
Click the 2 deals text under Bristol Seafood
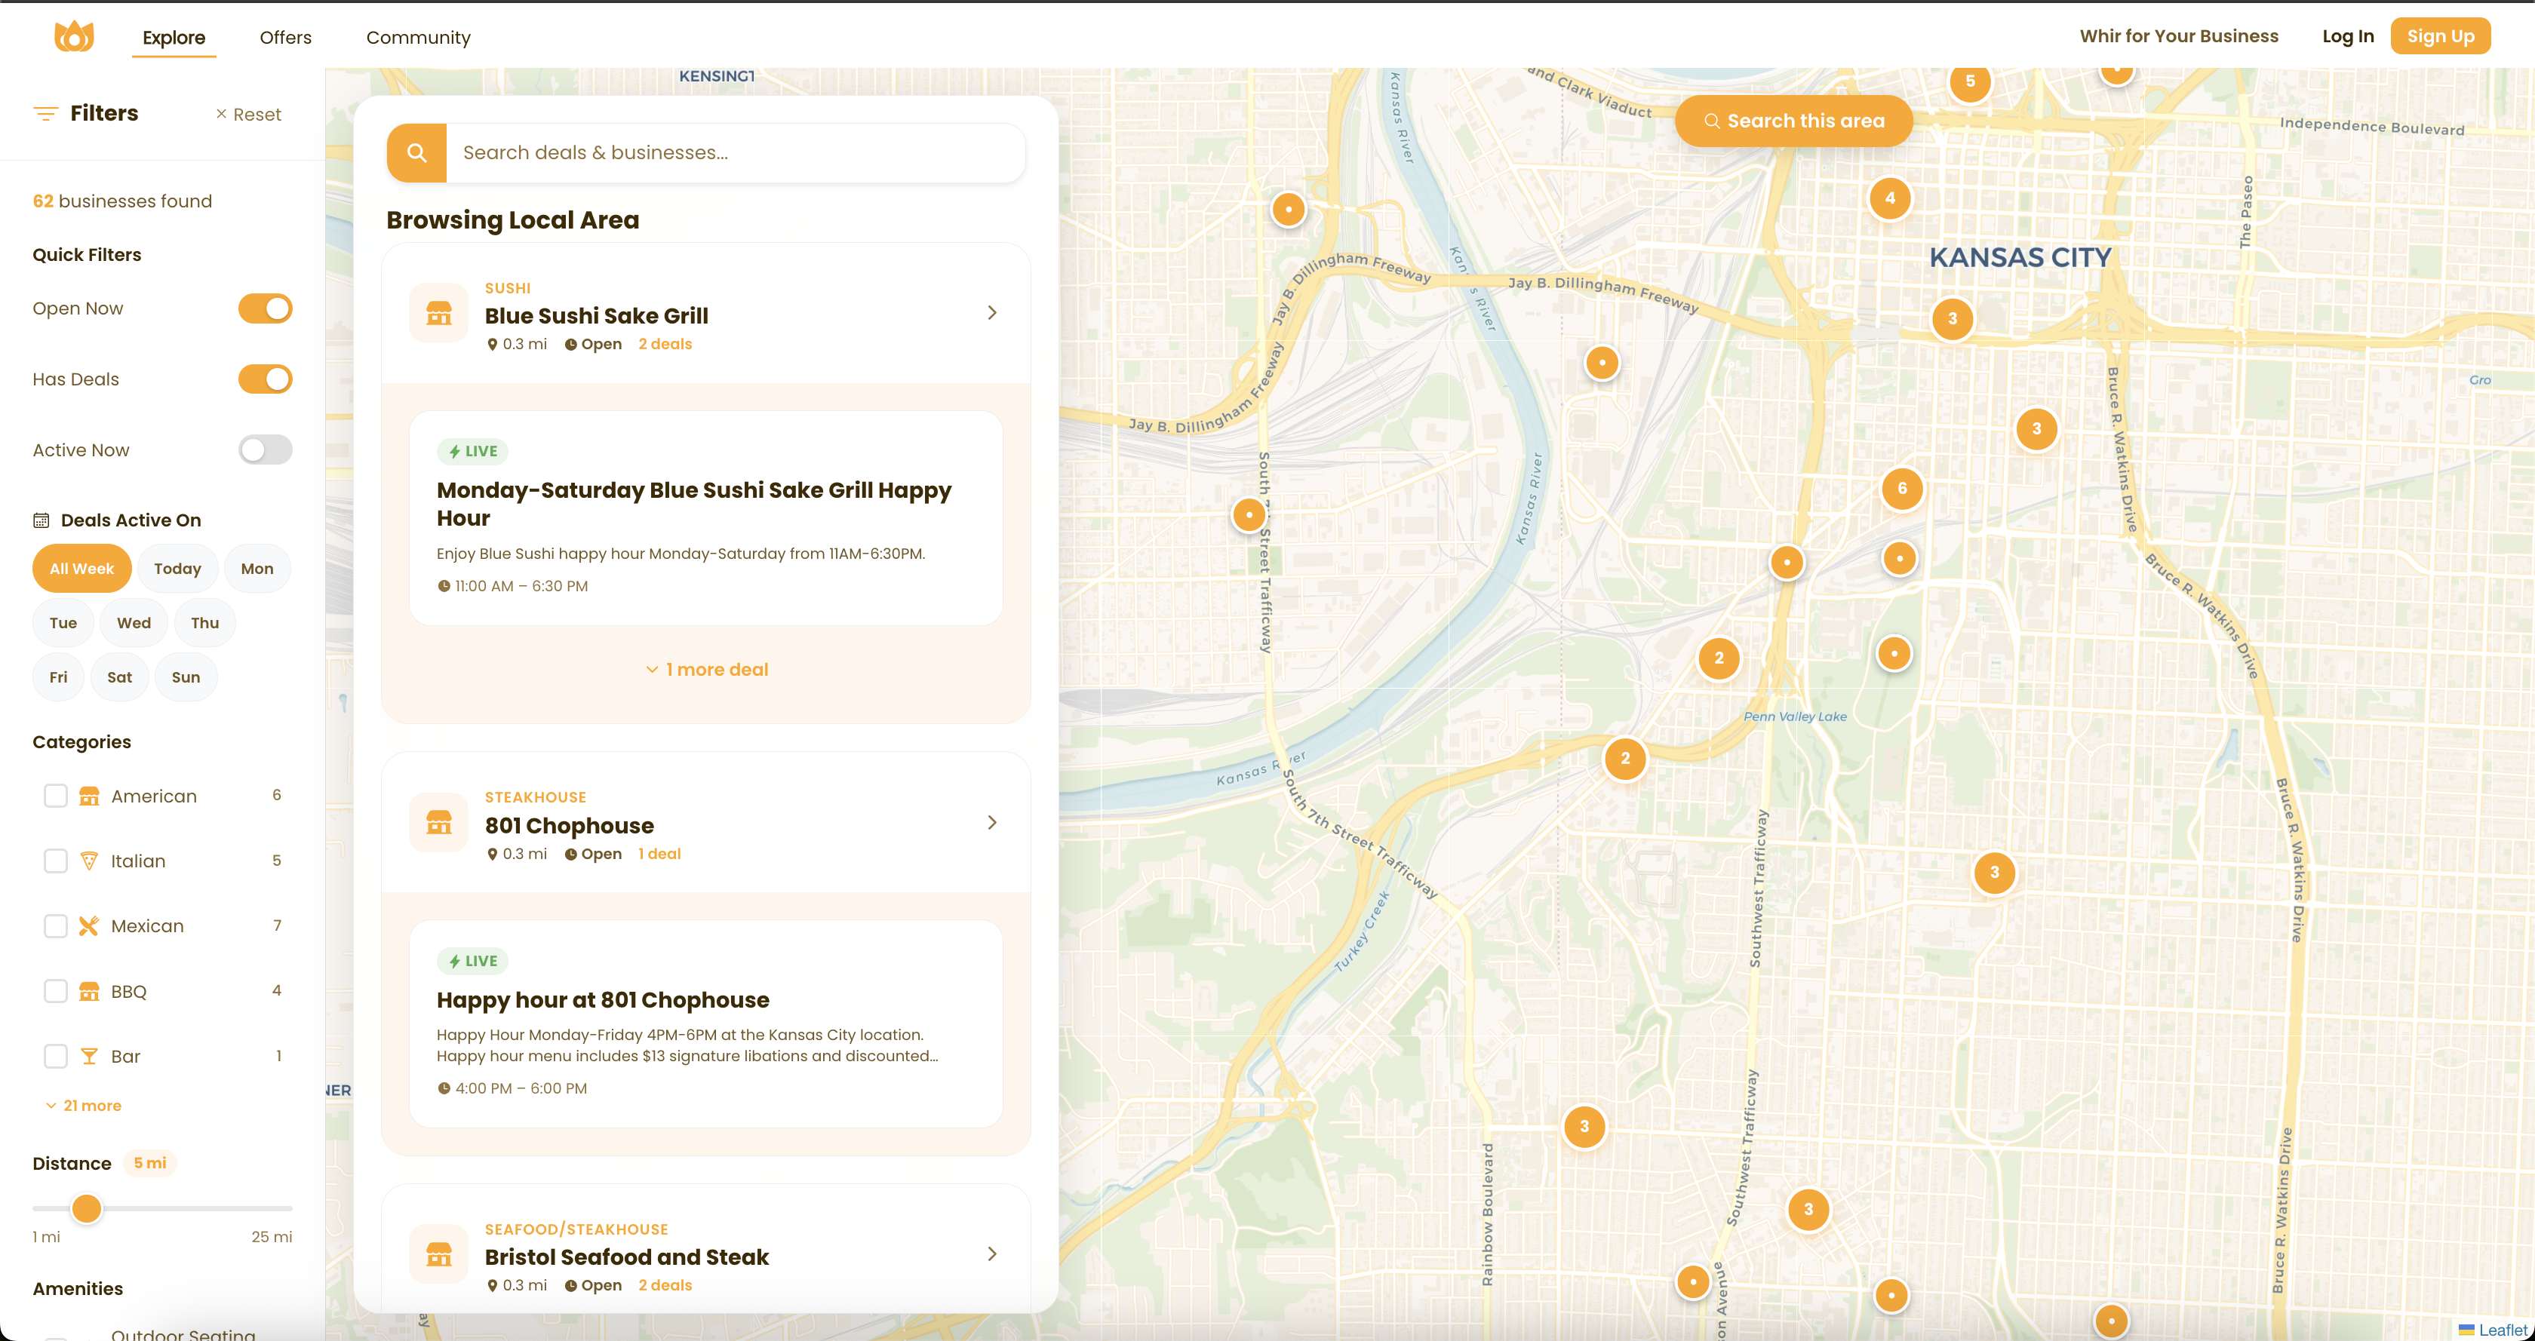[665, 1286]
